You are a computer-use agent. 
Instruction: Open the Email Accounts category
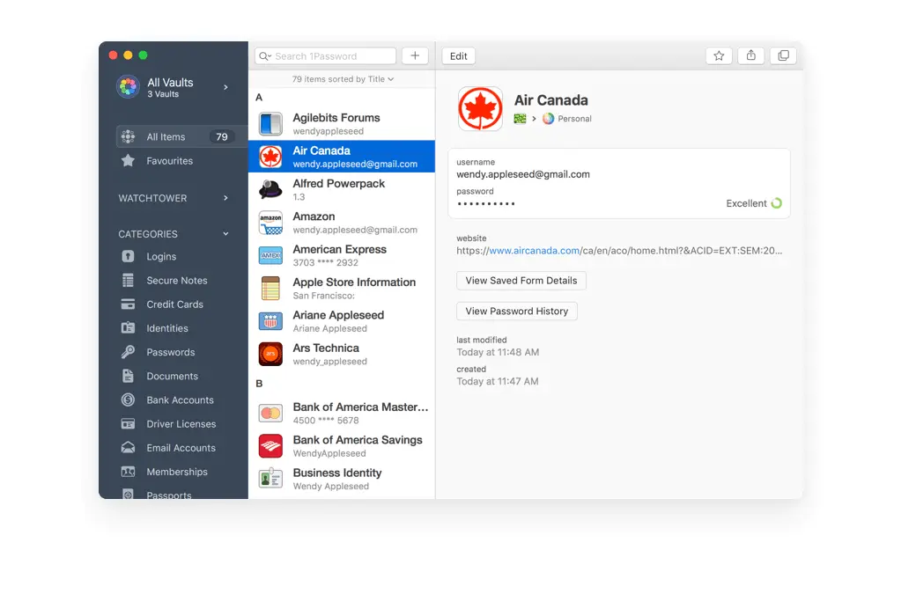(x=181, y=448)
